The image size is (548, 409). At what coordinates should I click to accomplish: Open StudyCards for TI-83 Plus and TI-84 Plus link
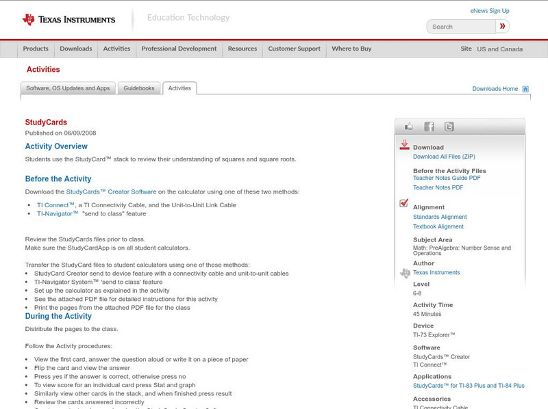point(469,386)
